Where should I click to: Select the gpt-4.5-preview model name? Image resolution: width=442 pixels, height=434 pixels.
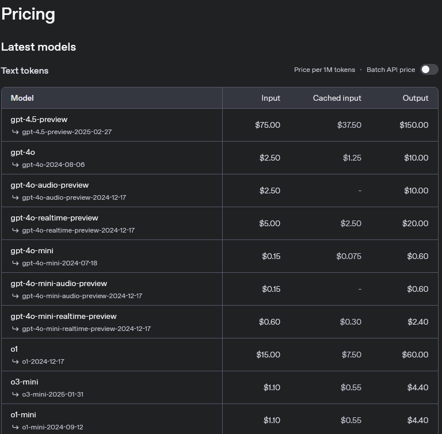39,120
